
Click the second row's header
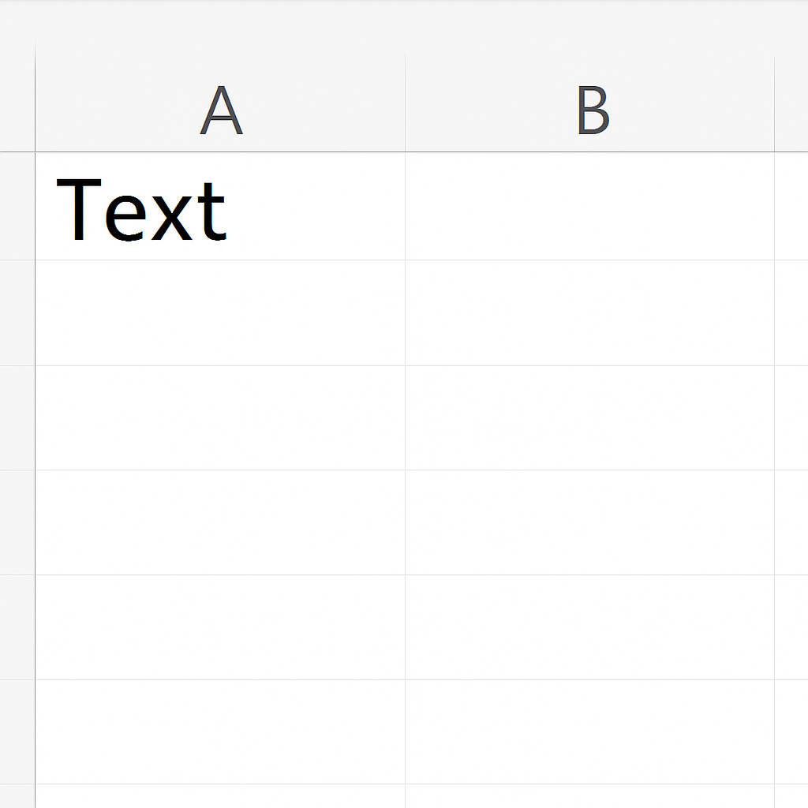[x=17, y=312]
